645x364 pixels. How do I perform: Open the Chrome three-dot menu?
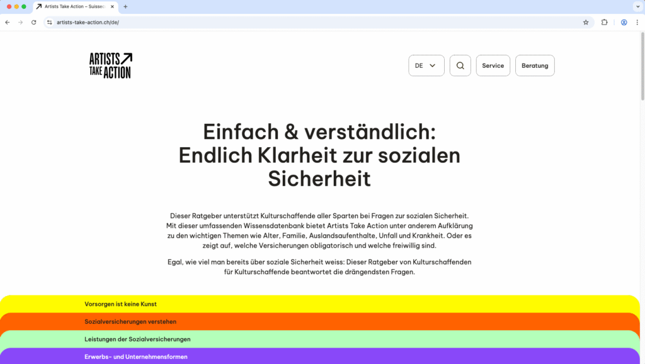(637, 22)
